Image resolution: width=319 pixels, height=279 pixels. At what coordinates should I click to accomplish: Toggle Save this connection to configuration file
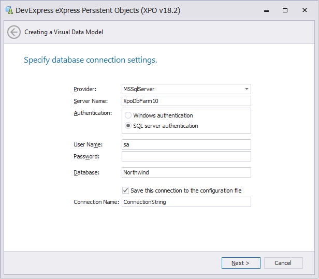pos(126,190)
